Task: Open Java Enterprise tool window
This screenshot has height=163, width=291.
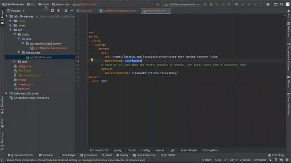Action: [x=144, y=155]
